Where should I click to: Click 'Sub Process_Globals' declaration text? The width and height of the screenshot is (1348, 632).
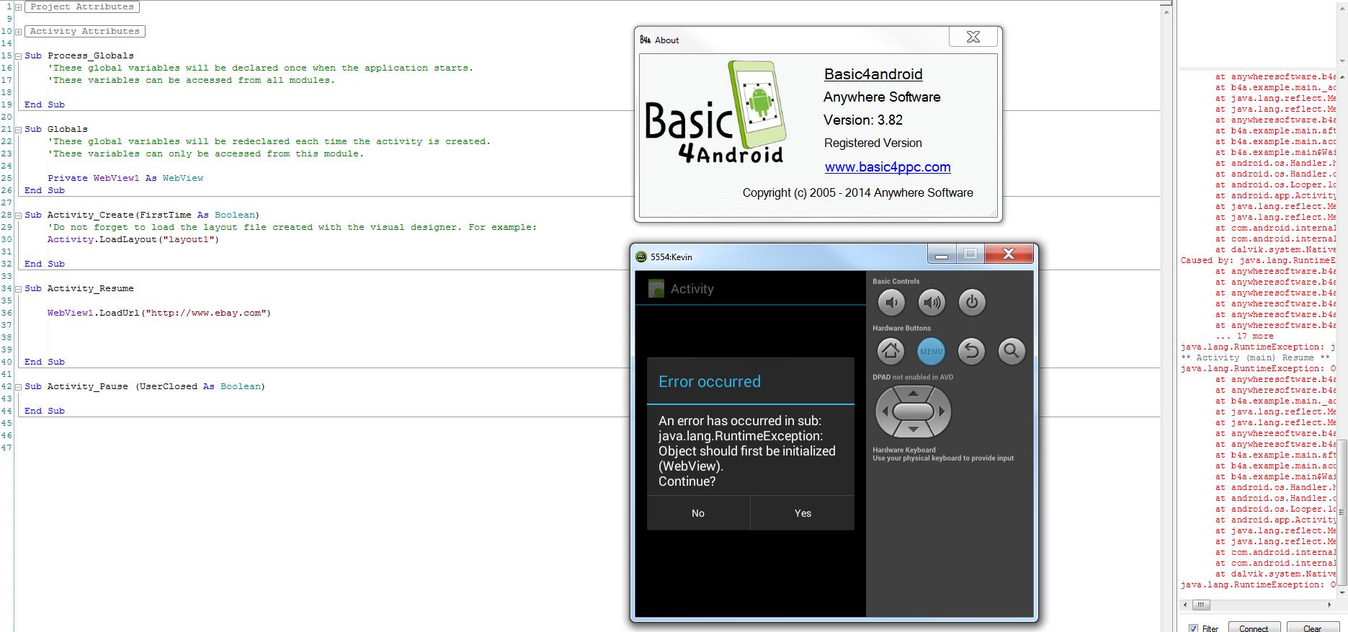(79, 55)
